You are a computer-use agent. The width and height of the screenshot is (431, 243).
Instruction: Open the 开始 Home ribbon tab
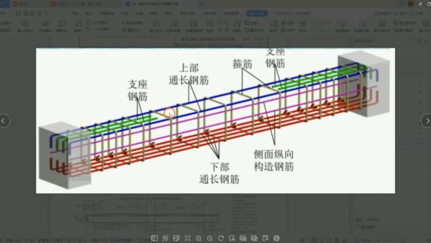click(75, 14)
